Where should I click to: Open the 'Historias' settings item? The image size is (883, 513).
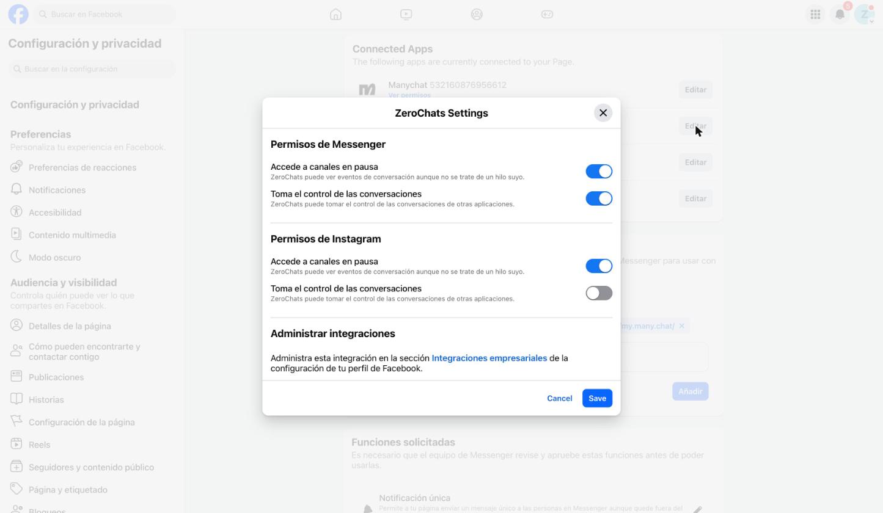pyautogui.click(x=46, y=400)
